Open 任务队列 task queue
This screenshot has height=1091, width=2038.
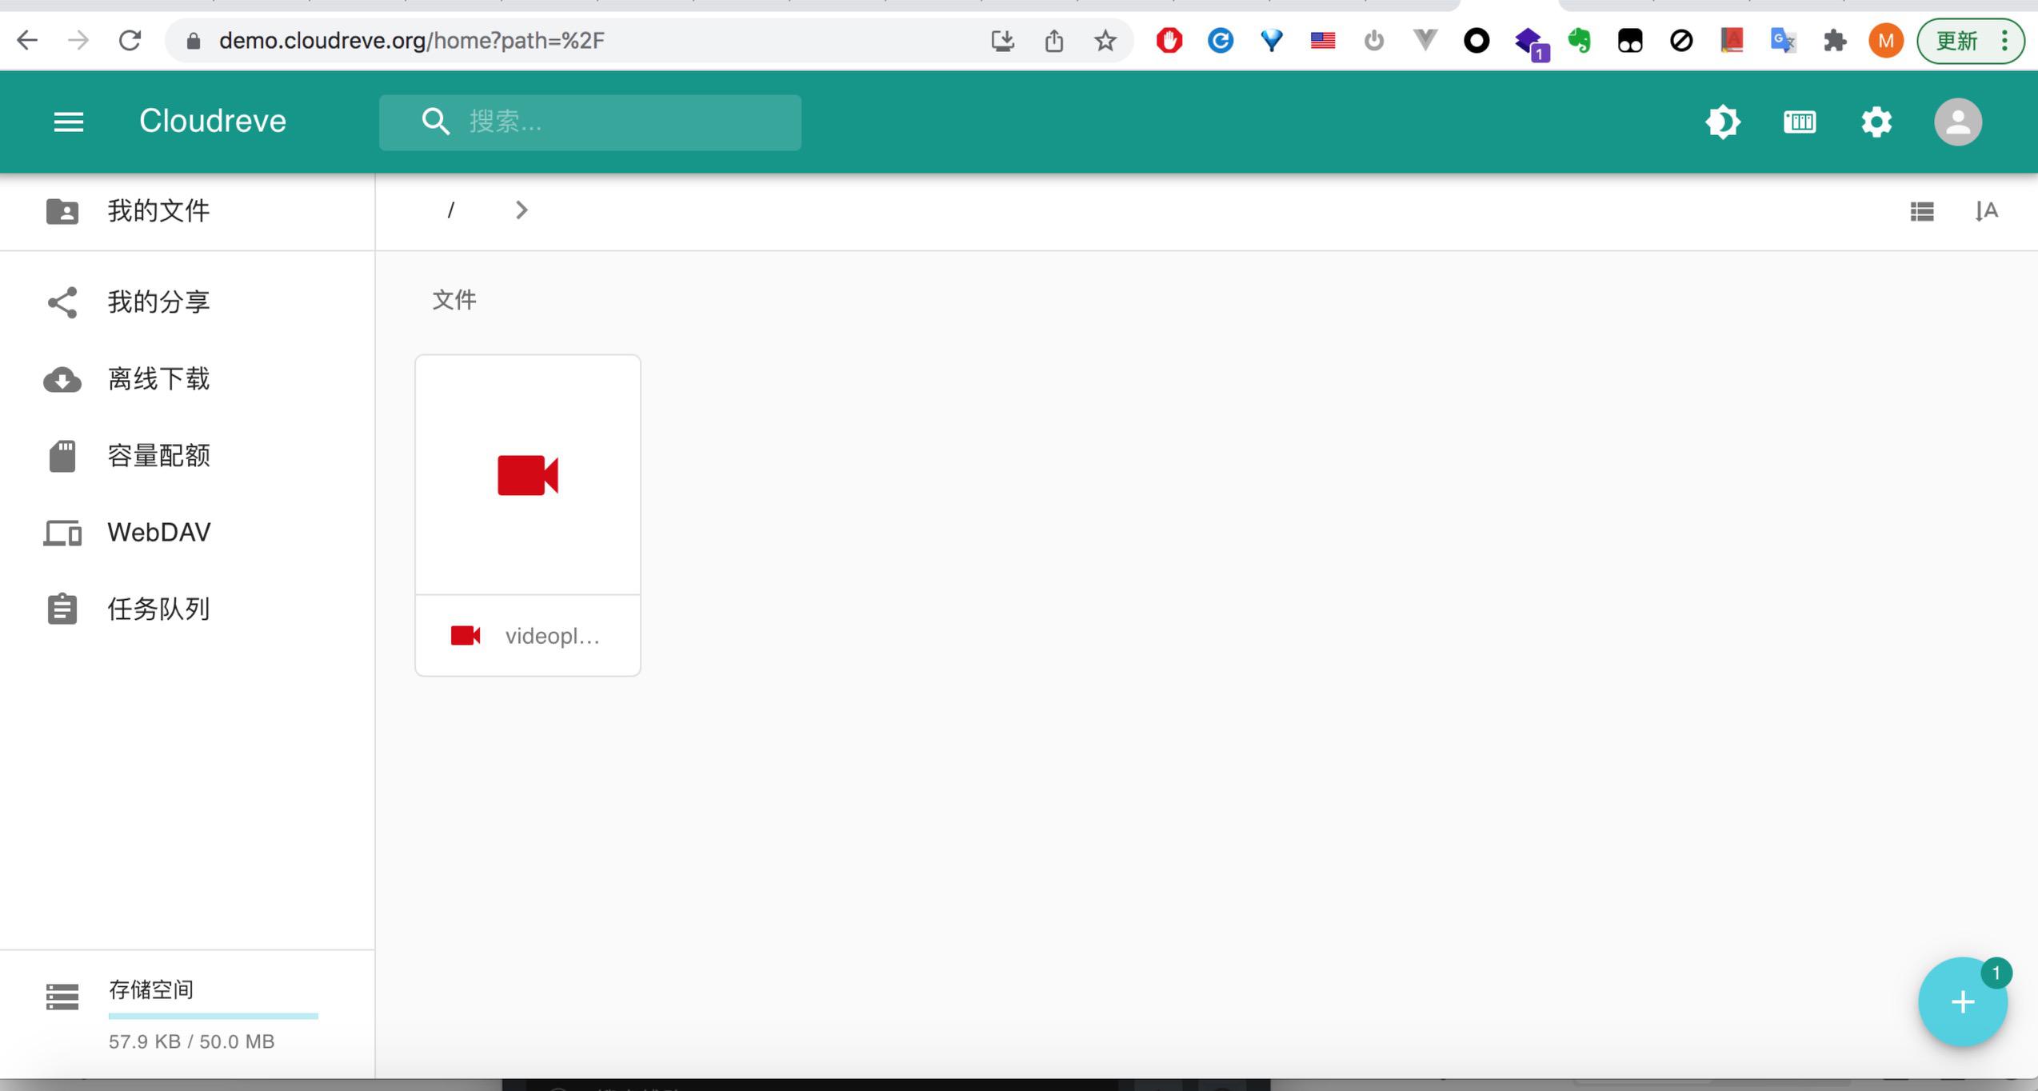click(158, 609)
